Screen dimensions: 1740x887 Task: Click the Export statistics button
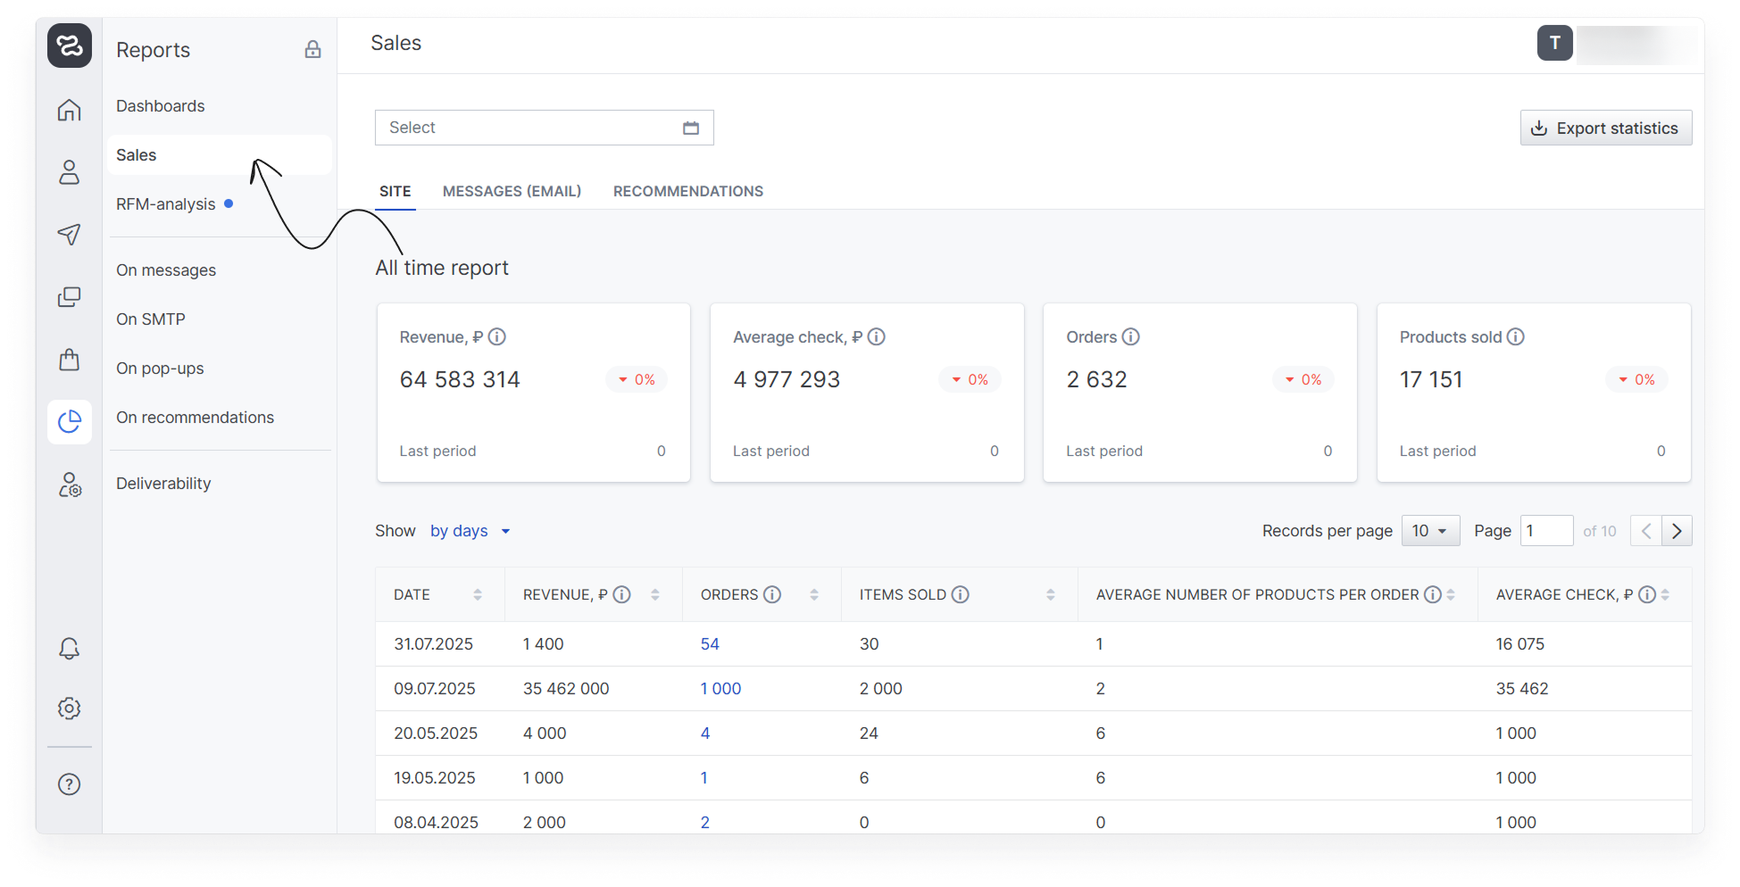pos(1605,128)
